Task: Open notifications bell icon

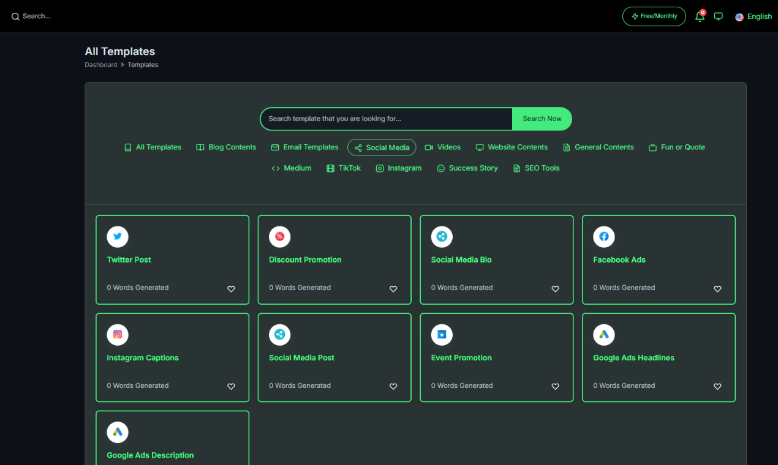Action: [x=700, y=17]
